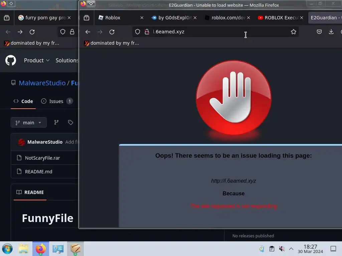The image size is (342, 256).
Task: Click the Show desktop button at the taskbar end
Action: click(x=333, y=249)
